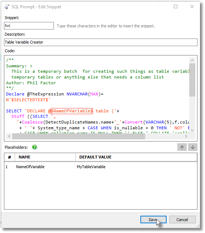The image size is (205, 233).
Task: Click code editor scroll left arrow
Action: [x=9, y=136]
